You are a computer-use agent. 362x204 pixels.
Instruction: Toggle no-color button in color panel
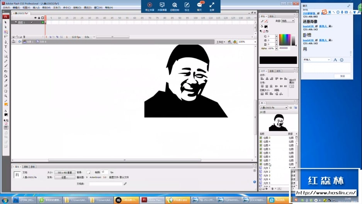point(264,31)
